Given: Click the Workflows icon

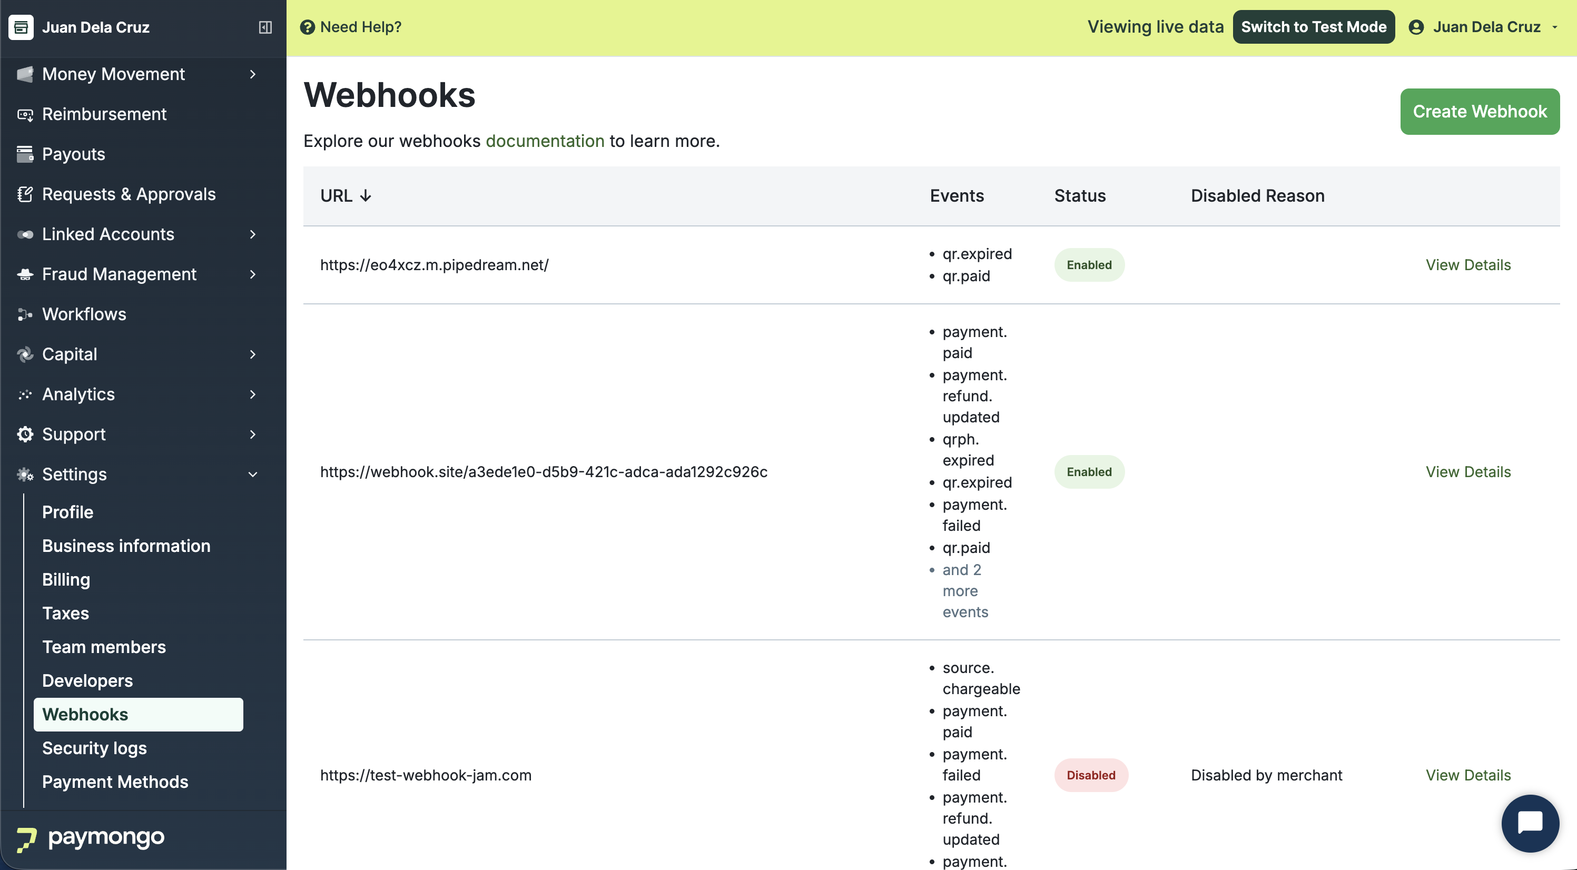Looking at the screenshot, I should pyautogui.click(x=25, y=315).
